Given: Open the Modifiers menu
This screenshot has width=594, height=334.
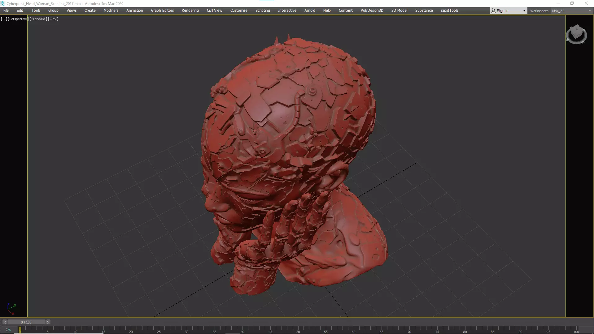Looking at the screenshot, I should tap(111, 11).
